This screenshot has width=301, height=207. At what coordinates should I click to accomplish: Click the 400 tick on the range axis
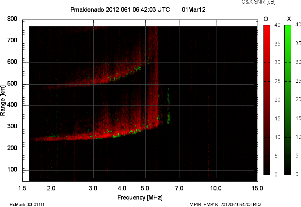tap(12, 105)
